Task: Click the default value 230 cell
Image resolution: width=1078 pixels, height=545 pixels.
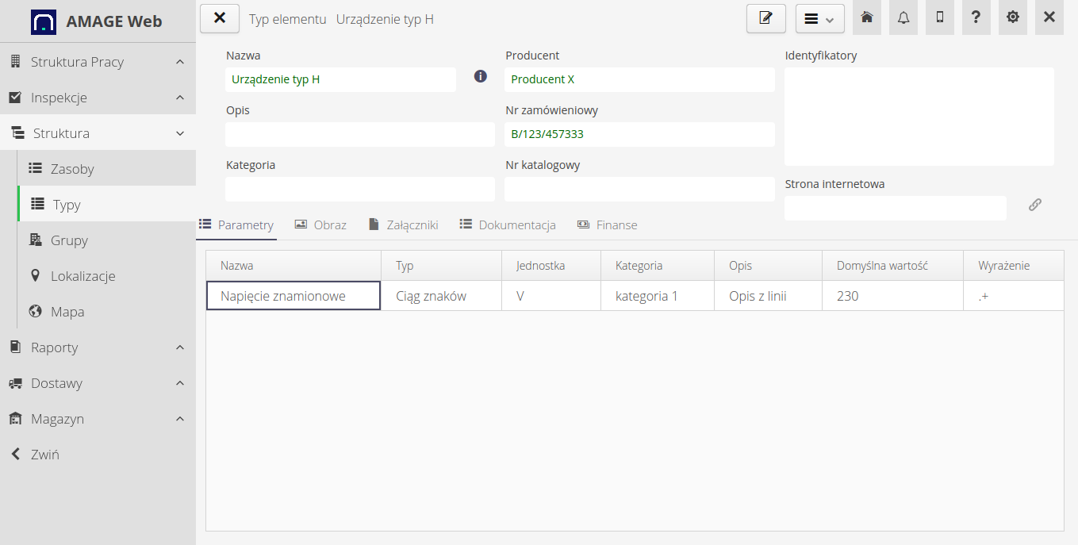Action: [x=892, y=296]
